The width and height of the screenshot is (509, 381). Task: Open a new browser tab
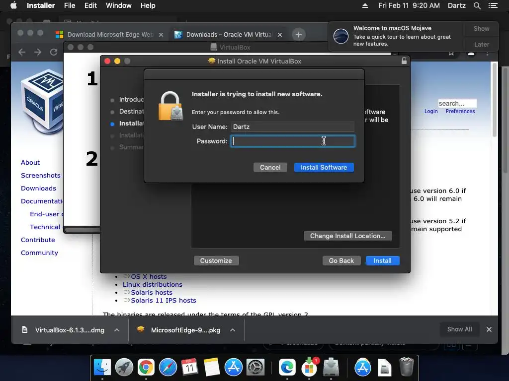pyautogui.click(x=298, y=35)
